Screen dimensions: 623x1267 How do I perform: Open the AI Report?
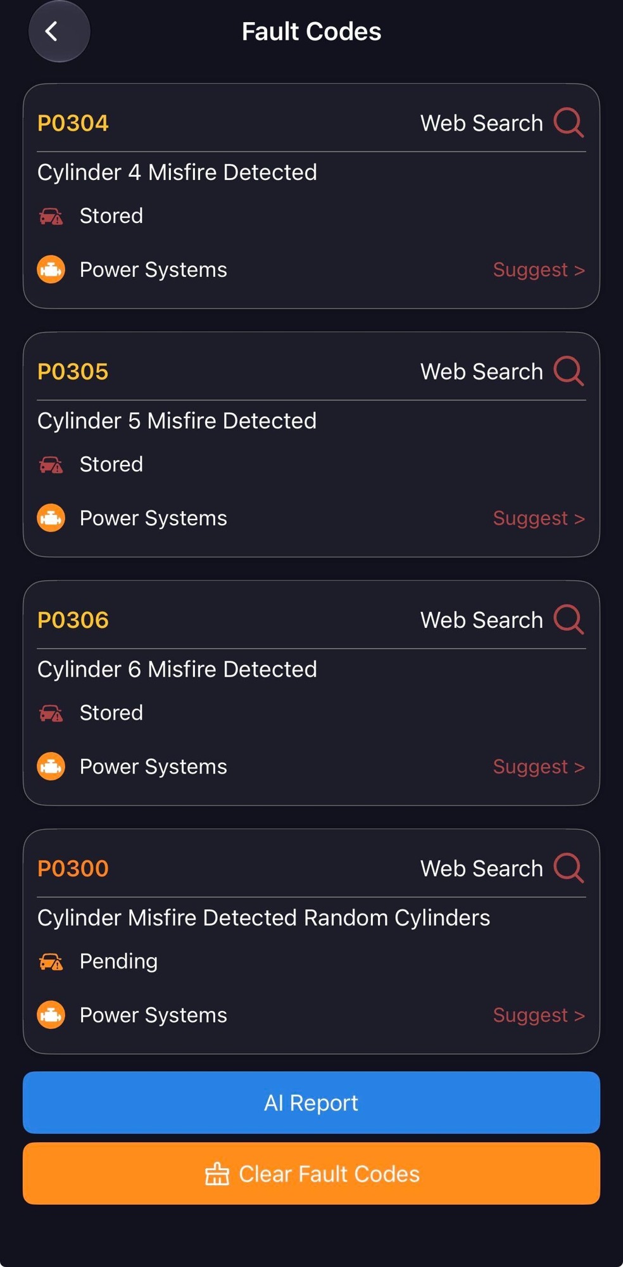click(x=311, y=1102)
